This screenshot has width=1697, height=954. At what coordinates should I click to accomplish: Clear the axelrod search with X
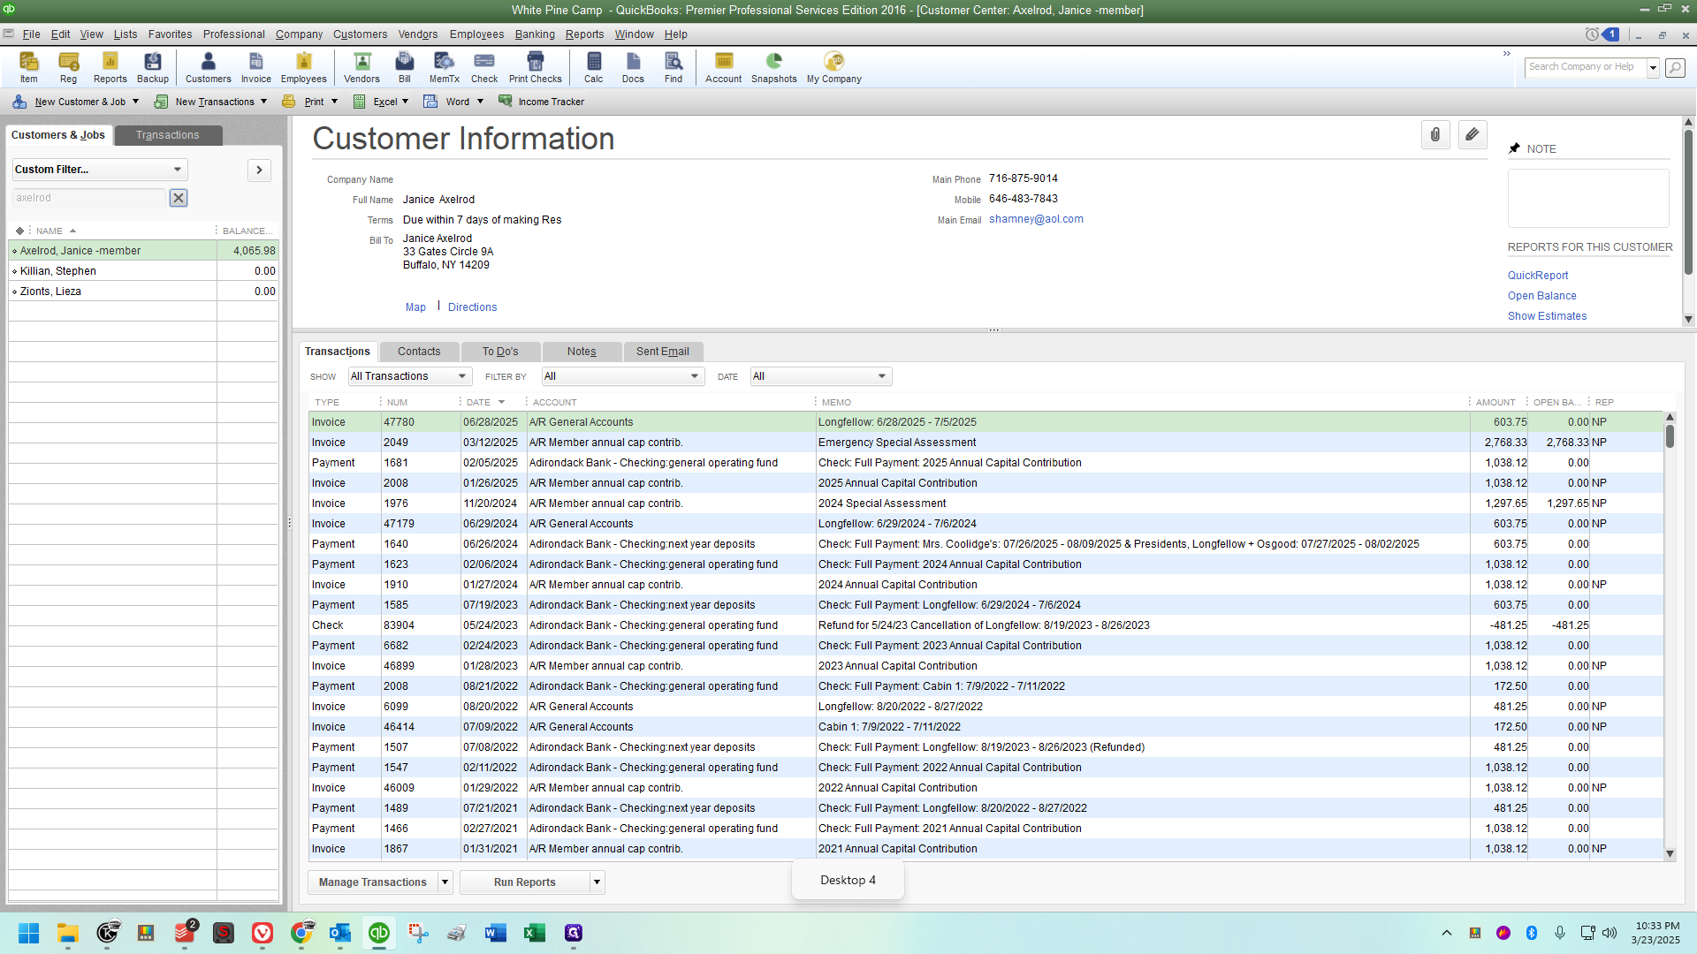[179, 198]
